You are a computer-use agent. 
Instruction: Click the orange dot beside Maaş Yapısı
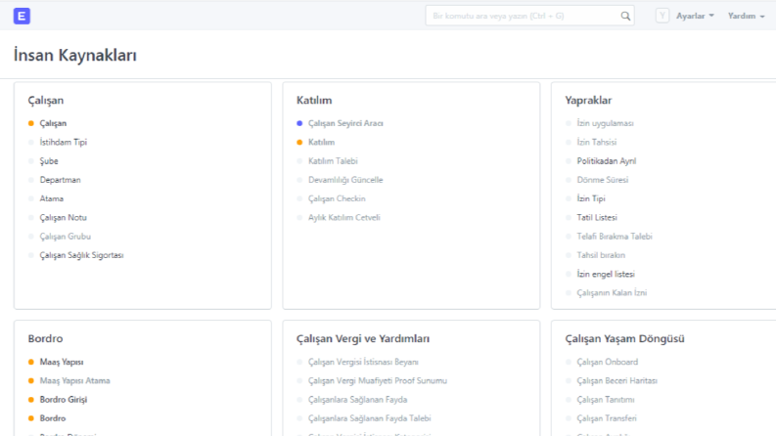(31, 362)
